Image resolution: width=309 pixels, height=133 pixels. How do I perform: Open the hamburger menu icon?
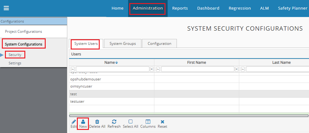(6, 8)
